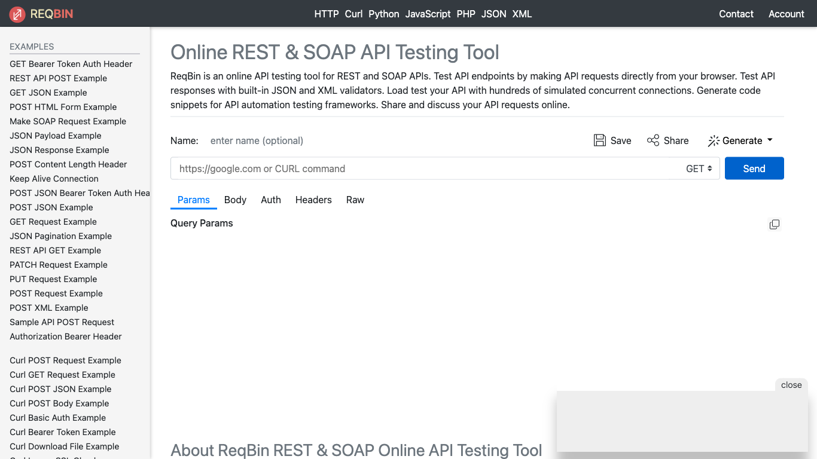Click the Share network icon
The width and height of the screenshot is (817, 459).
(653, 140)
